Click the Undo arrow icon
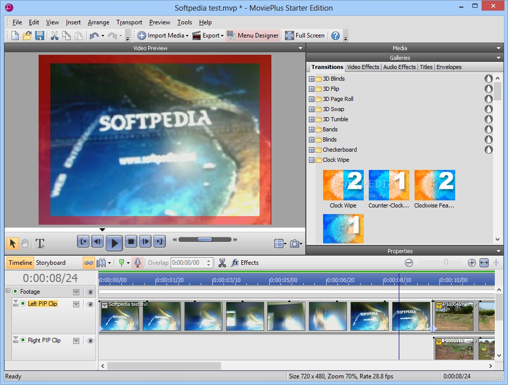 [94, 36]
